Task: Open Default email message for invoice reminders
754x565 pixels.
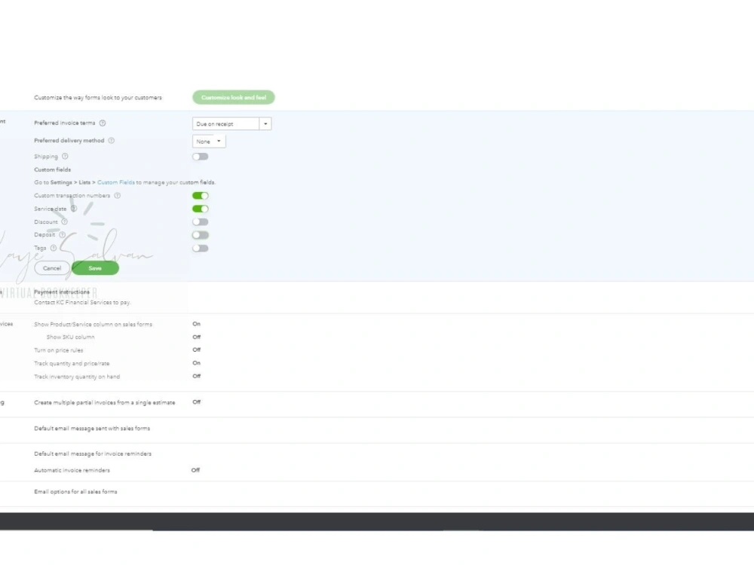Action: coord(93,454)
